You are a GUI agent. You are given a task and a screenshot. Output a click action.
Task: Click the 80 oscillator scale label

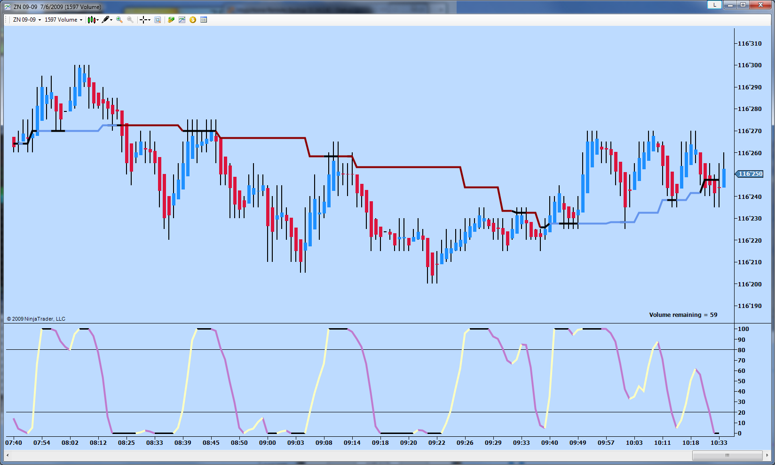(742, 350)
